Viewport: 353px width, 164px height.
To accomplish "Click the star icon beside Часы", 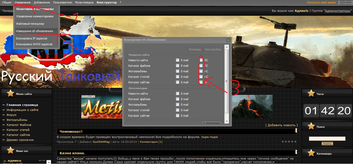I will point(311,93).
